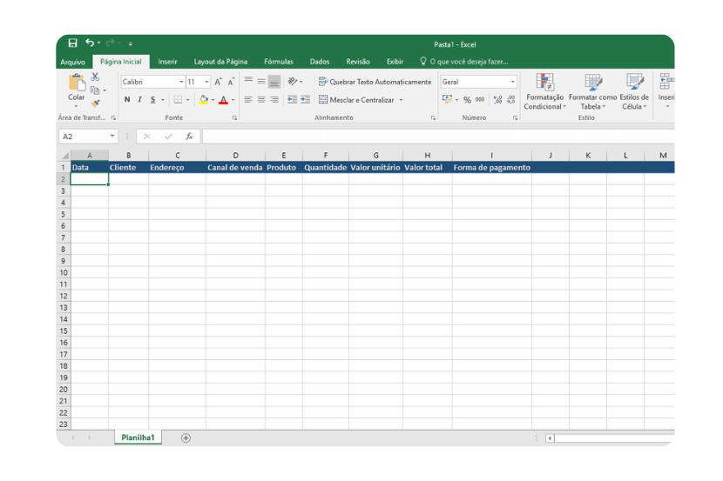Image resolution: width=723 pixels, height=481 pixels.
Task: Select column D header
Action: click(x=235, y=156)
